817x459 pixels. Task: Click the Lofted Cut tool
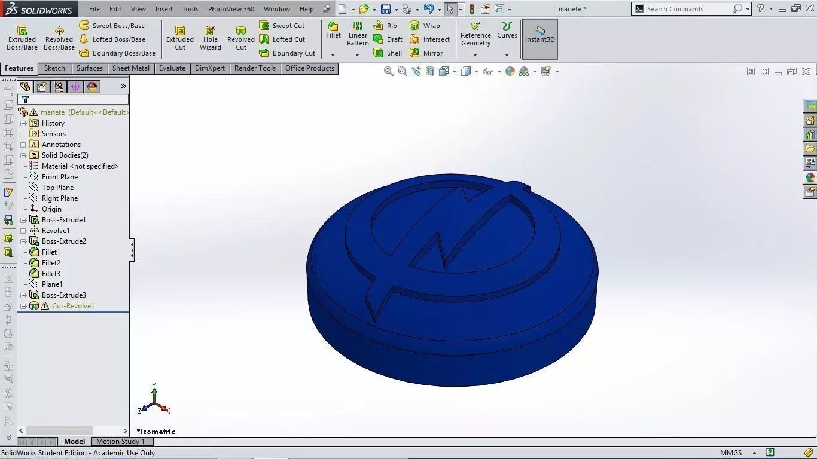click(282, 39)
